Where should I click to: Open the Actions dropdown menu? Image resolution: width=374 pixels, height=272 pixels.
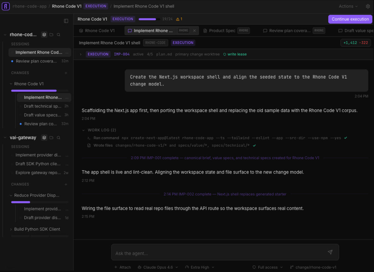[x=348, y=6]
